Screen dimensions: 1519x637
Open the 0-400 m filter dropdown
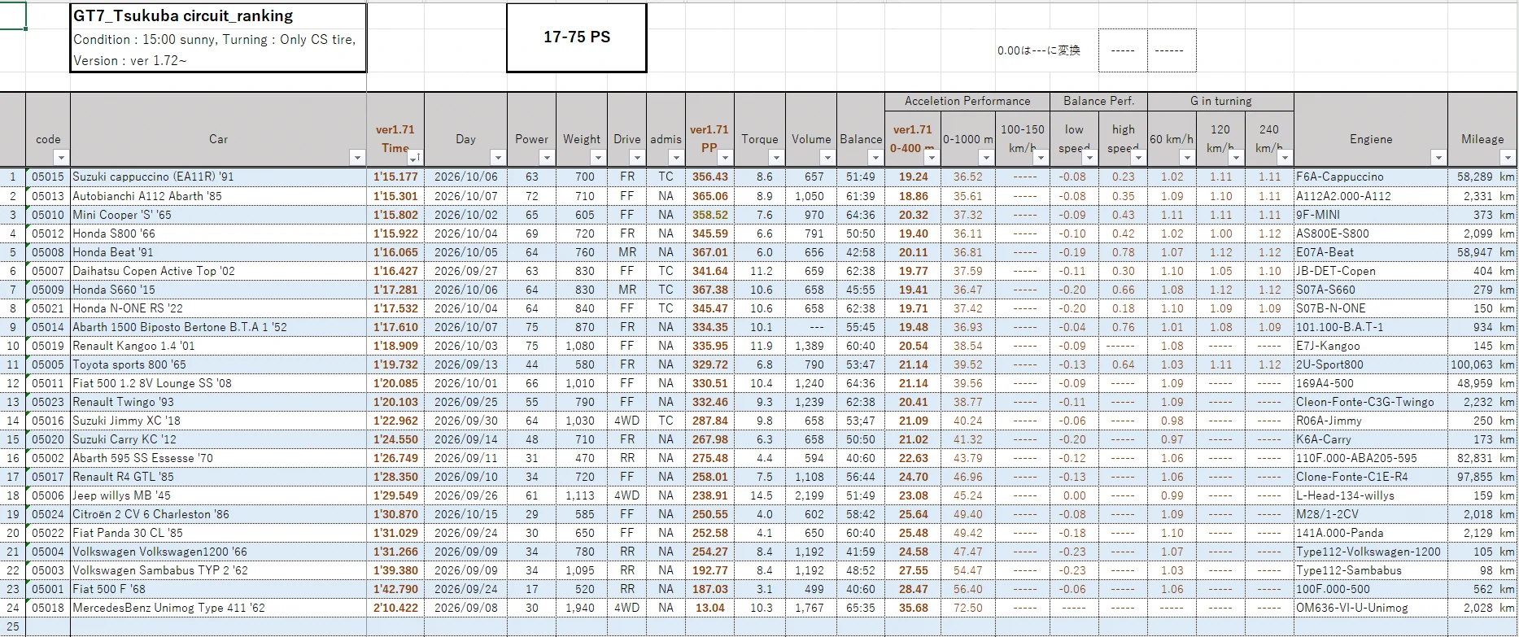932,157
